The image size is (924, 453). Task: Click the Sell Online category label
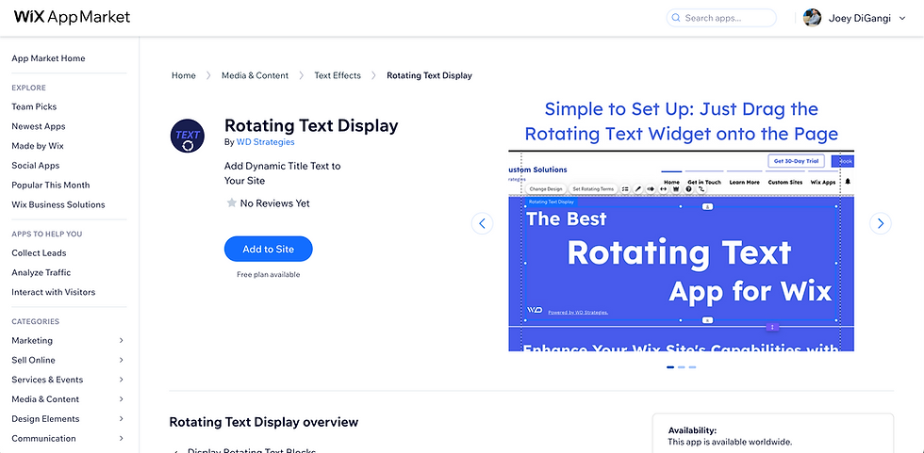tap(33, 360)
